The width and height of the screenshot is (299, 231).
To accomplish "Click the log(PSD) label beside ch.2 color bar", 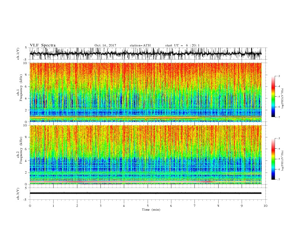I will [x=282, y=160].
